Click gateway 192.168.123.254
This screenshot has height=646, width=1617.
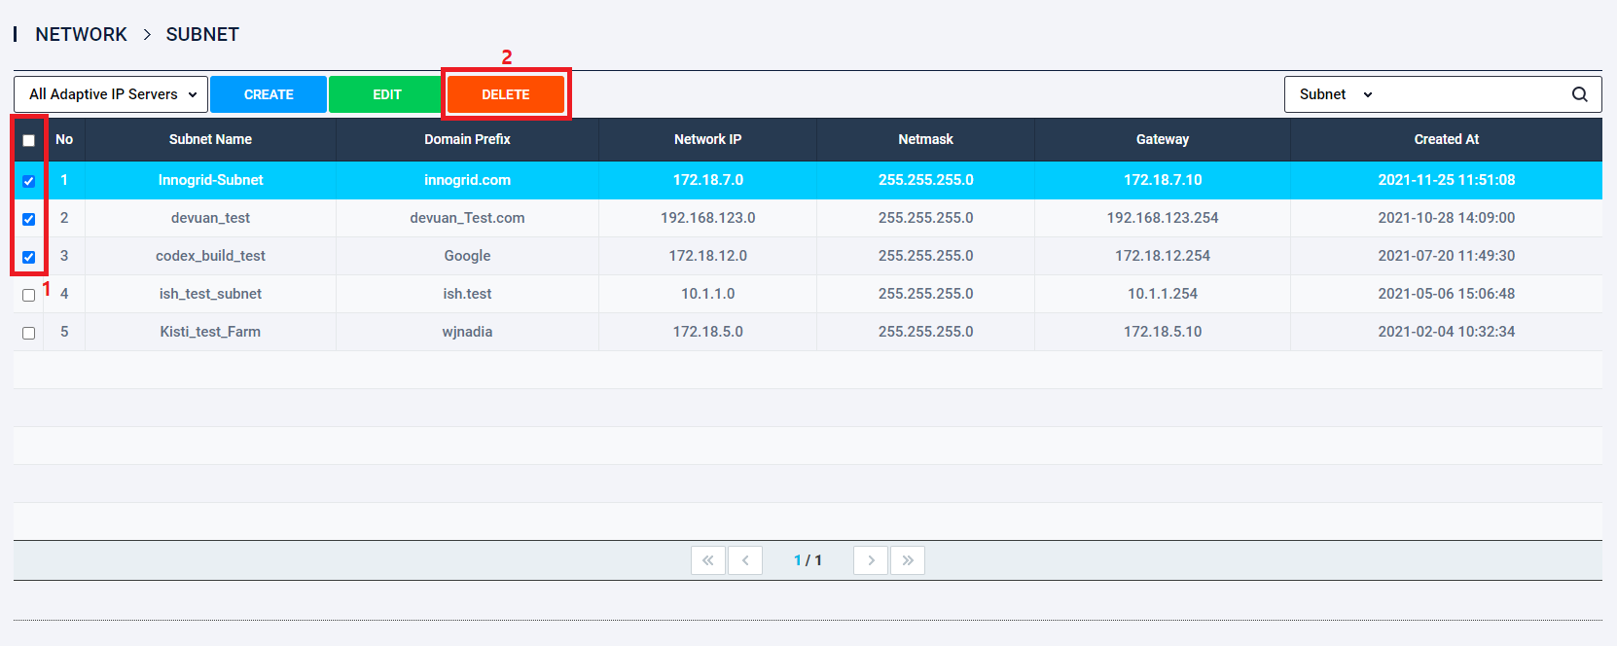click(x=1163, y=218)
